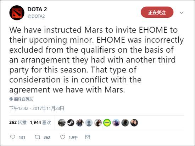195x146 pixels.
Task: Click the globe translation icon
Action: [11, 99]
